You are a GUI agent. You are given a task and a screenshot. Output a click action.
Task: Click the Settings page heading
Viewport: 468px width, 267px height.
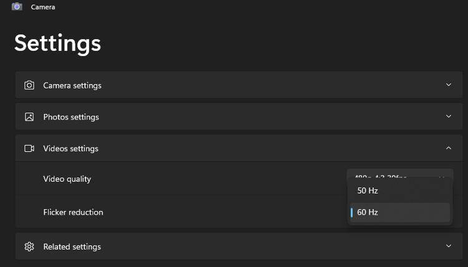[57, 43]
